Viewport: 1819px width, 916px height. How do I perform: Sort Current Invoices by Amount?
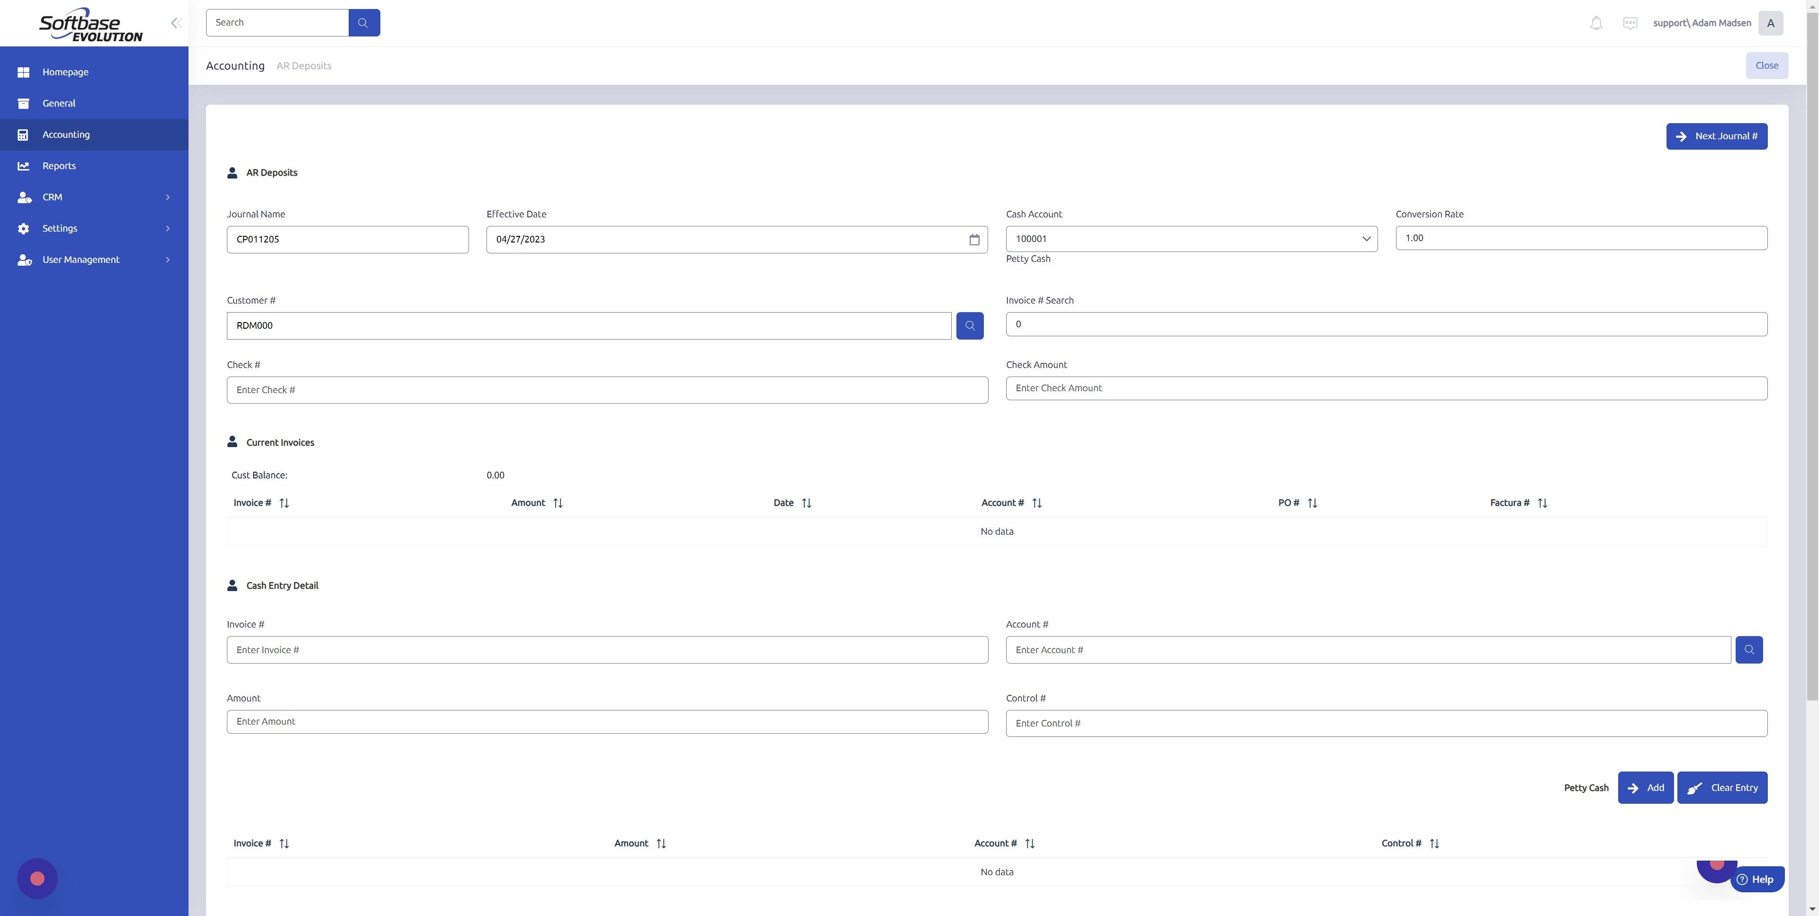(x=558, y=503)
